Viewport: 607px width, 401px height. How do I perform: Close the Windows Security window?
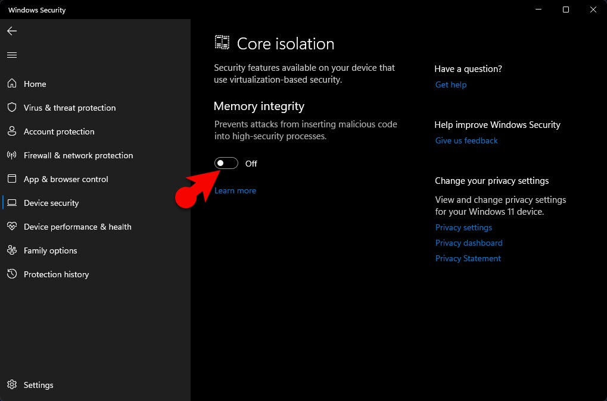[593, 10]
